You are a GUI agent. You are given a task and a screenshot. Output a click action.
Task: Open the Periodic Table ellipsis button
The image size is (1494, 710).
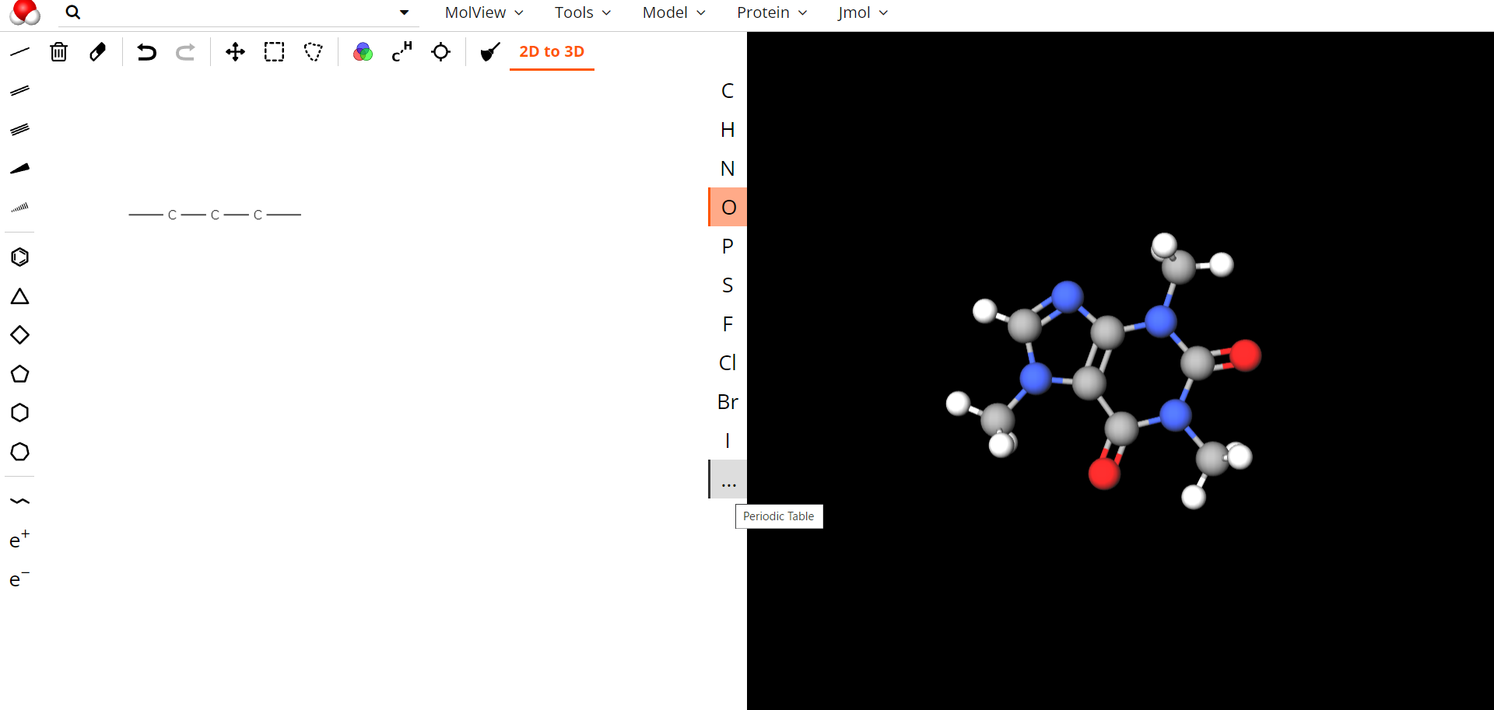728,480
